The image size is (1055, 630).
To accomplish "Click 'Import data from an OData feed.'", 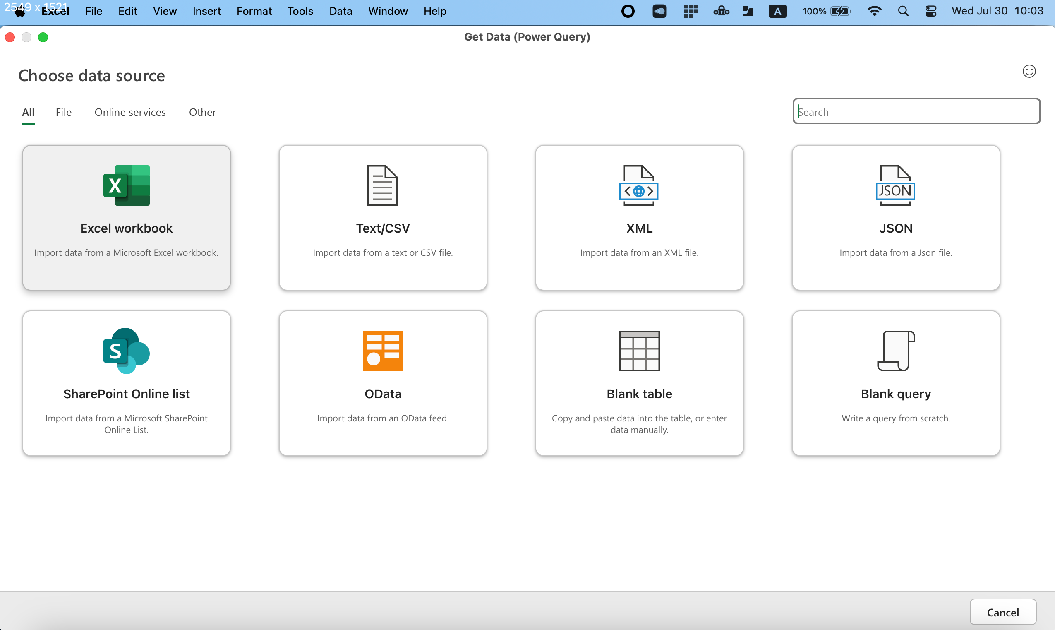I will click(x=383, y=418).
